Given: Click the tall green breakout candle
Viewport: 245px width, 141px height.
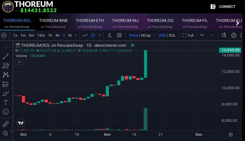Looking at the screenshot, I should 146,64.
